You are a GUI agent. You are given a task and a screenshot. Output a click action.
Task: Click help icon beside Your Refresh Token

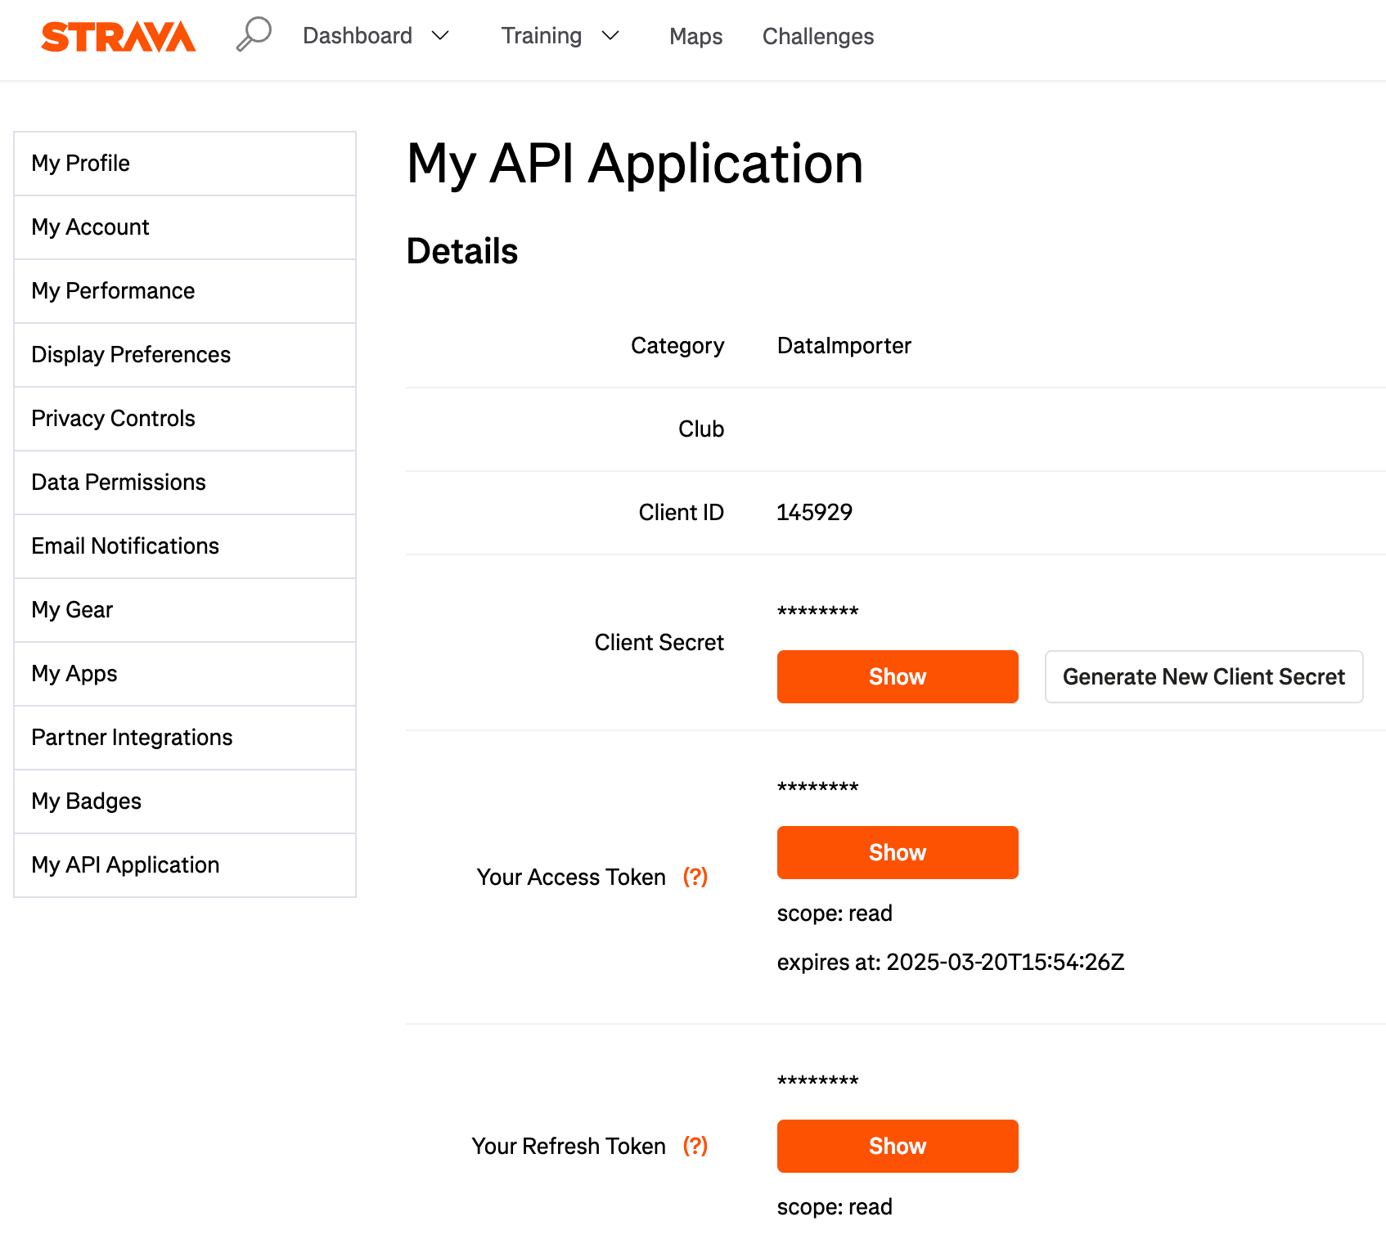pos(695,1146)
